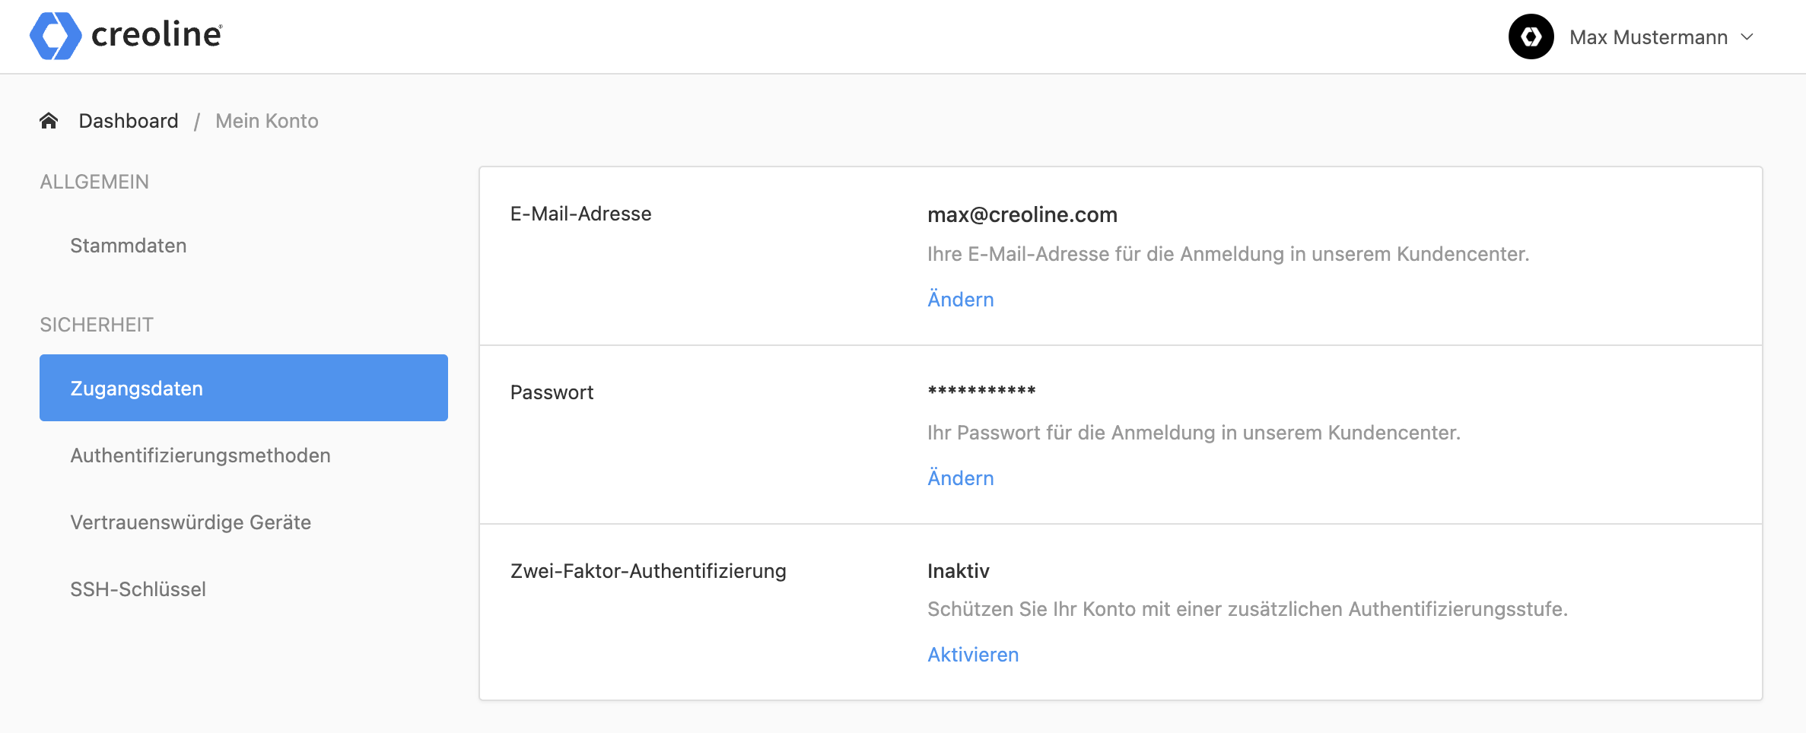
Task: Open the Max Mustermann account menu
Action: point(1632,36)
